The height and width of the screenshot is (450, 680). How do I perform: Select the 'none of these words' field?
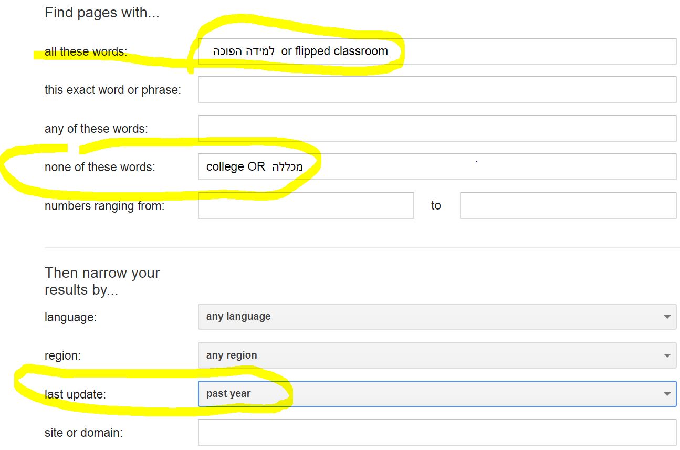coord(437,166)
